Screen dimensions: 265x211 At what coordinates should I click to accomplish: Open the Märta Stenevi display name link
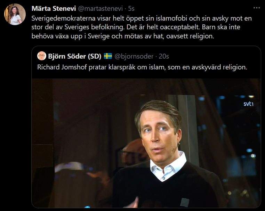[x=54, y=8]
